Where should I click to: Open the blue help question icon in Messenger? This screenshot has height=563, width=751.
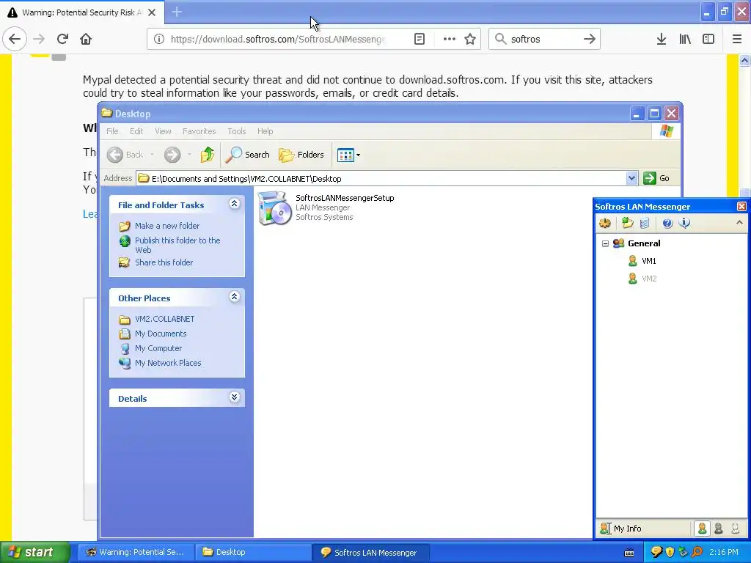click(x=667, y=223)
